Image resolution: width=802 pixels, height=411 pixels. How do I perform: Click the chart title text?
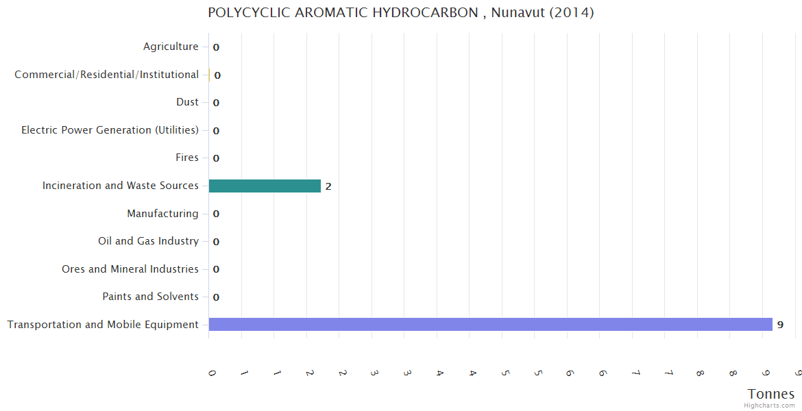coord(401,13)
